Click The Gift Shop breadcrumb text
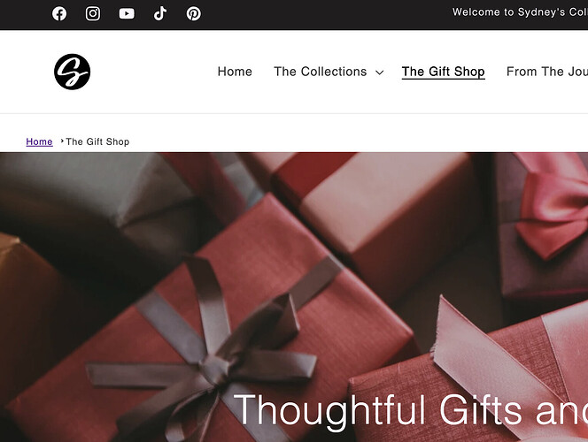Image resolution: width=588 pixels, height=442 pixels. pos(97,141)
